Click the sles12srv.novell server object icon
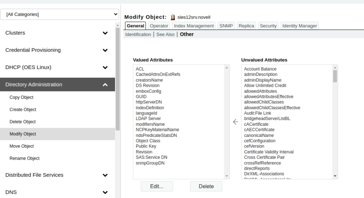The width and height of the screenshot is (364, 198). (173, 17)
